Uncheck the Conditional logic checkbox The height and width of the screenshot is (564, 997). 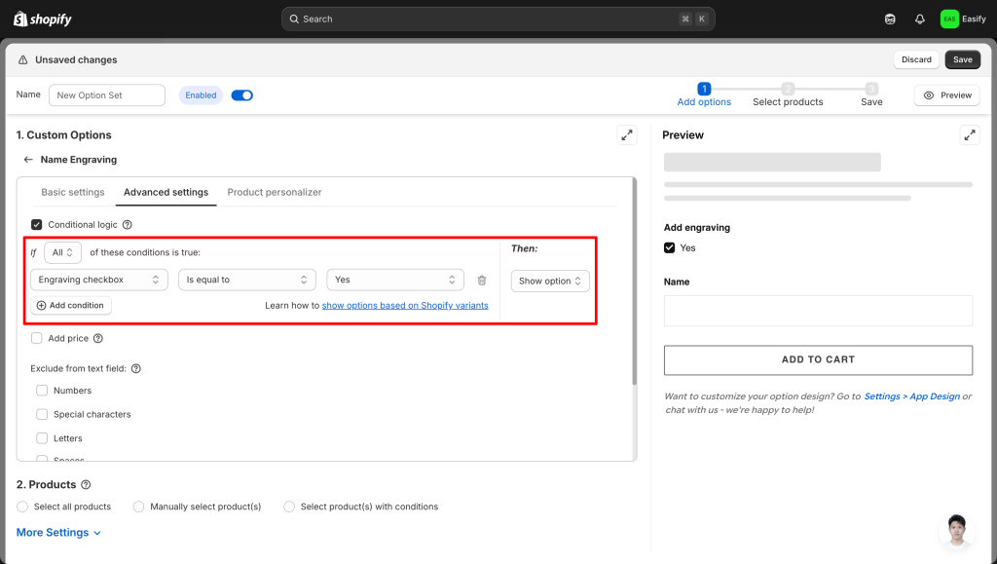click(37, 225)
